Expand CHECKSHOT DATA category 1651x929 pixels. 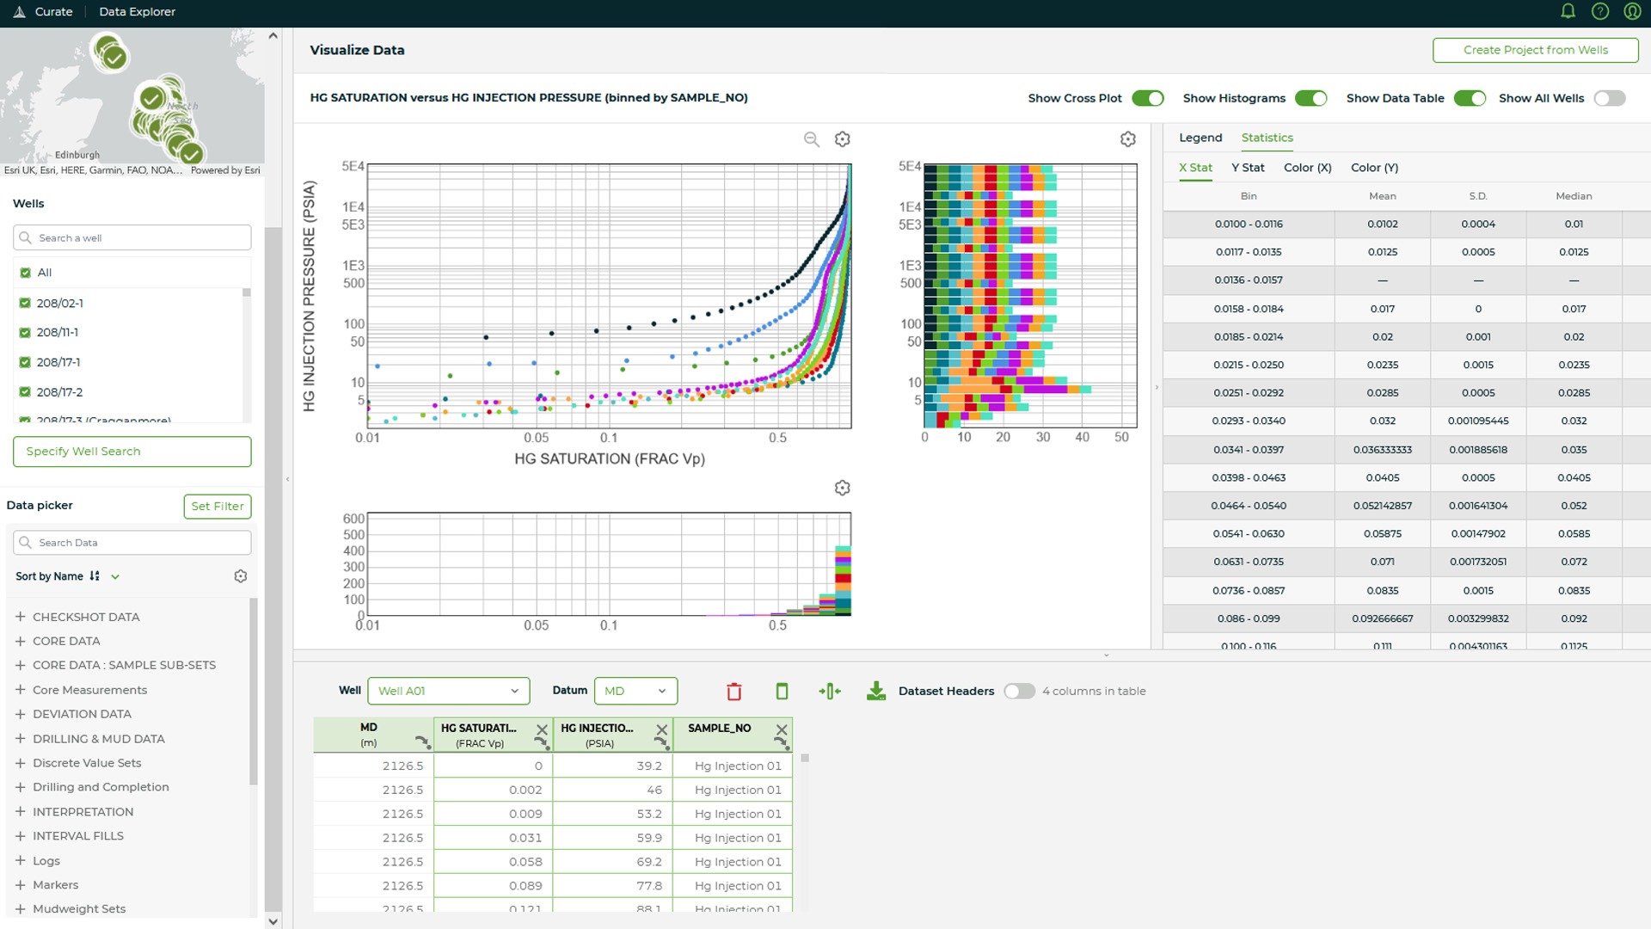(20, 617)
